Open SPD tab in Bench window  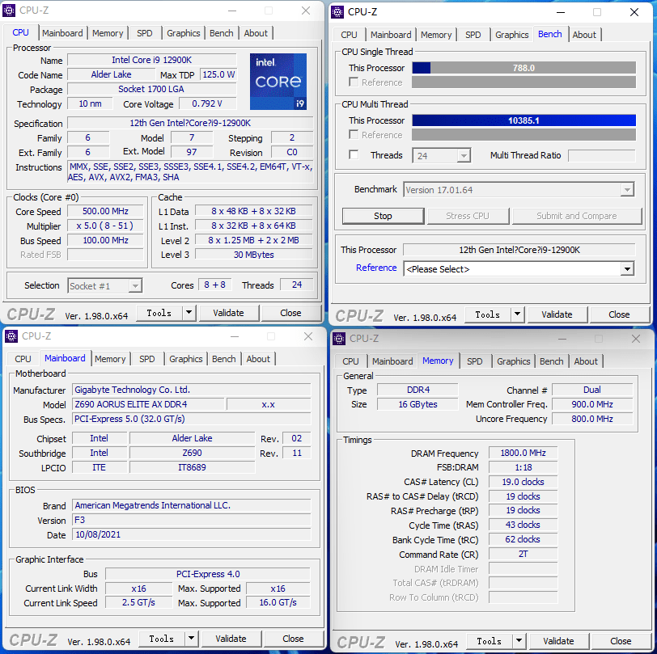(x=473, y=35)
